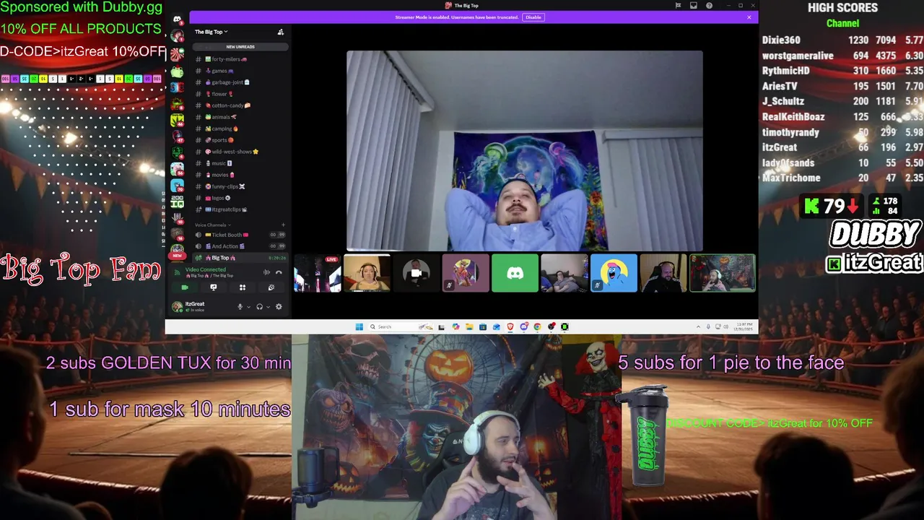Collapse the Voice Channels category
This screenshot has height=520, width=924.
(212, 225)
